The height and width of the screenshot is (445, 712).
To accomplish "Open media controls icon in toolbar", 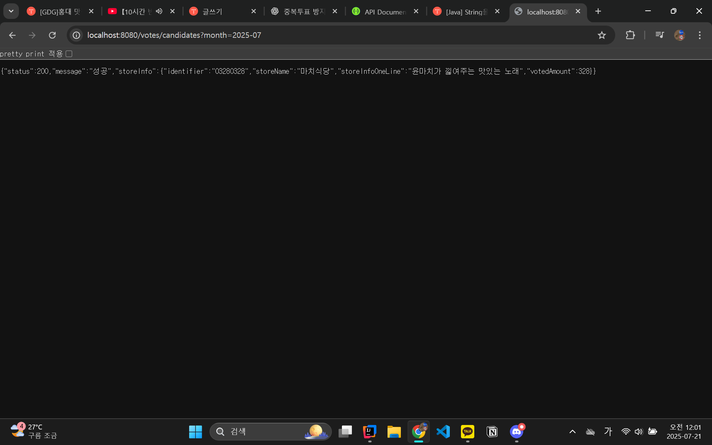I will (x=659, y=35).
